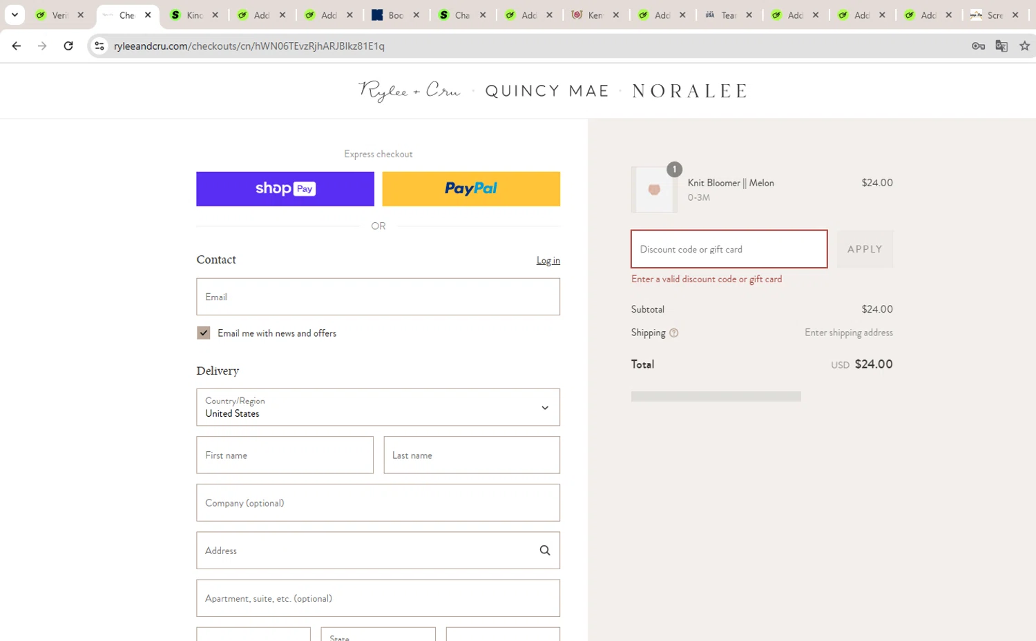Focus the Discount code or gift card field
1036x641 pixels.
point(729,249)
